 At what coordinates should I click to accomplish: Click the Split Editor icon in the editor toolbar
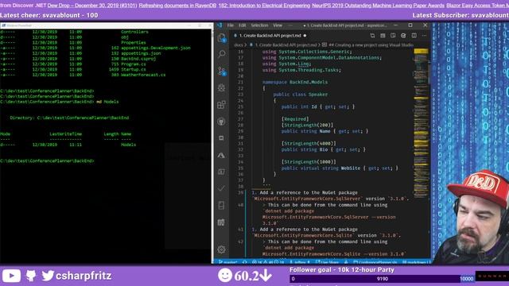(x=414, y=35)
